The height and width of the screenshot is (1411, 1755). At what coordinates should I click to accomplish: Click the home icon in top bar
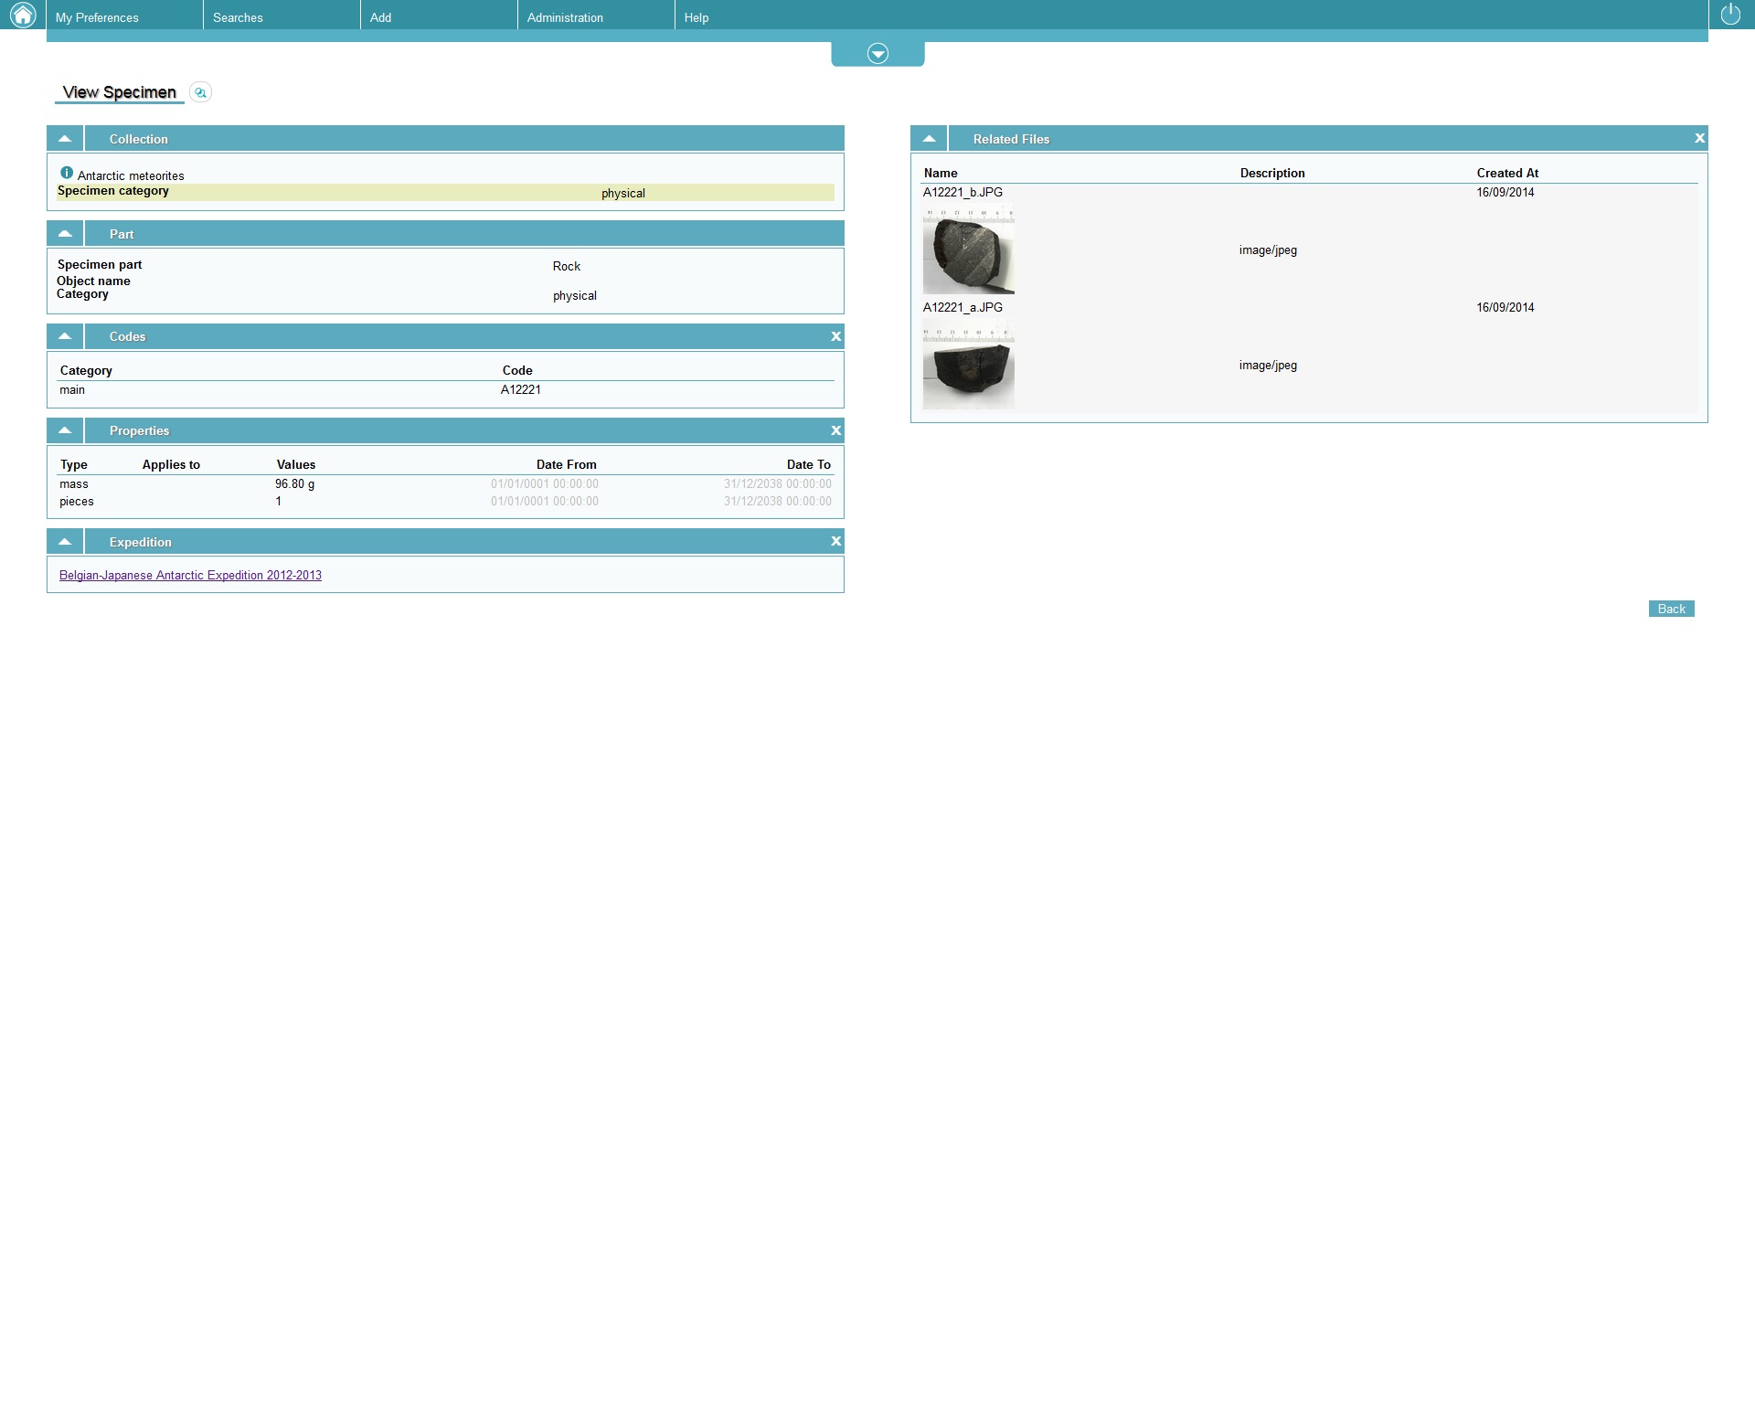[x=23, y=15]
